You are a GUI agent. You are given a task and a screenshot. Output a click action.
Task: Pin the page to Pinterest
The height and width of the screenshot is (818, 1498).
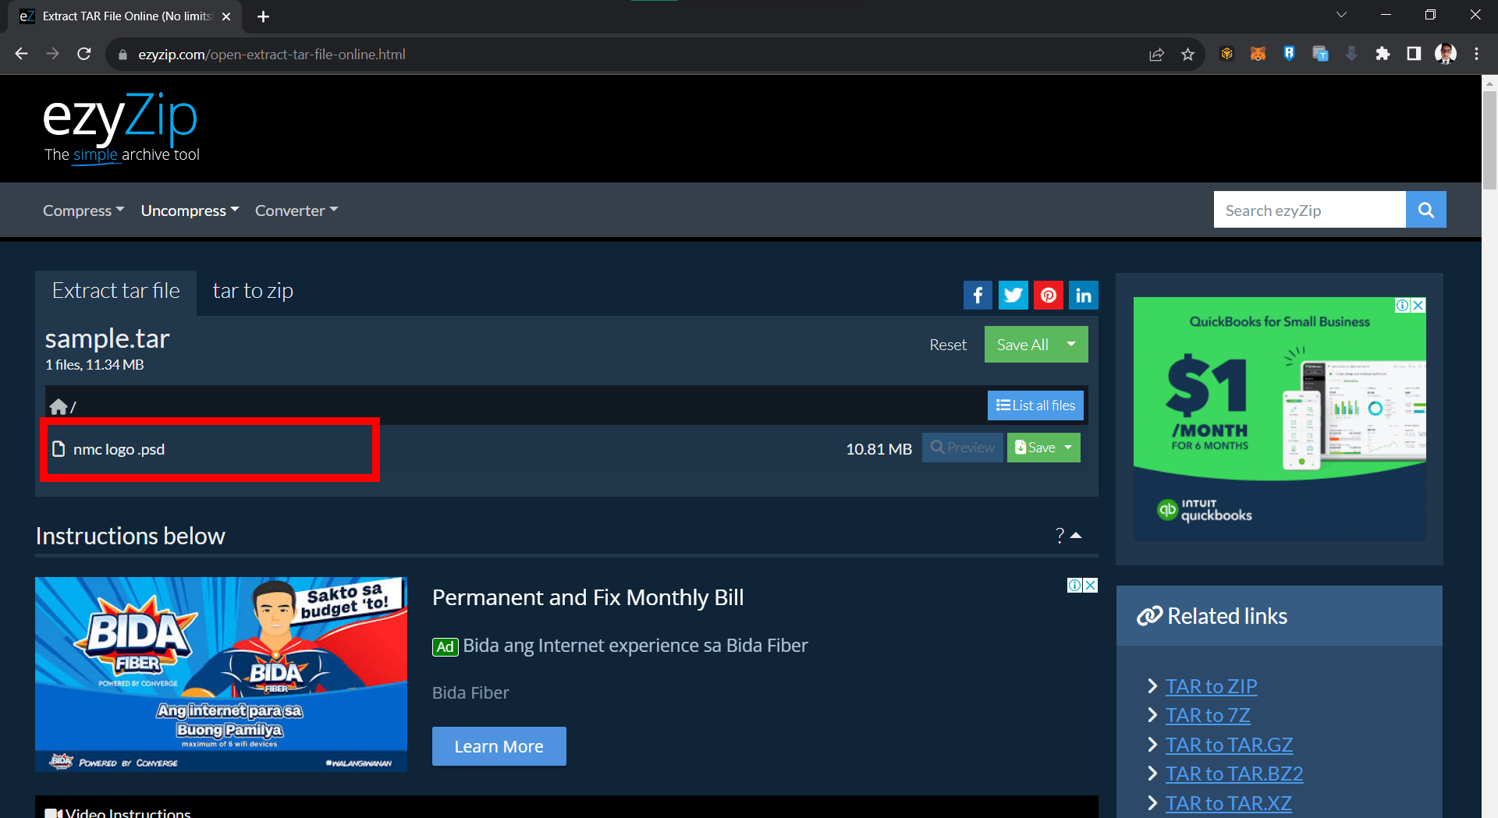tap(1048, 295)
